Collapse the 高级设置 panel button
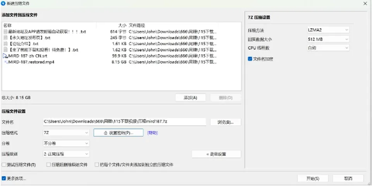This screenshot has height=186, width=372. [x=216, y=154]
